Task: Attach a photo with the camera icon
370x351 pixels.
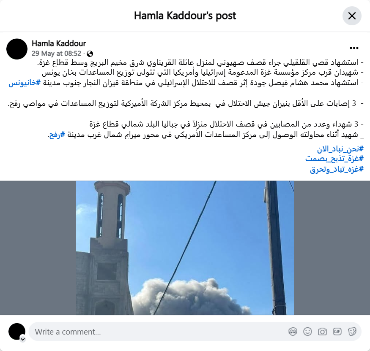Action: [322, 332]
